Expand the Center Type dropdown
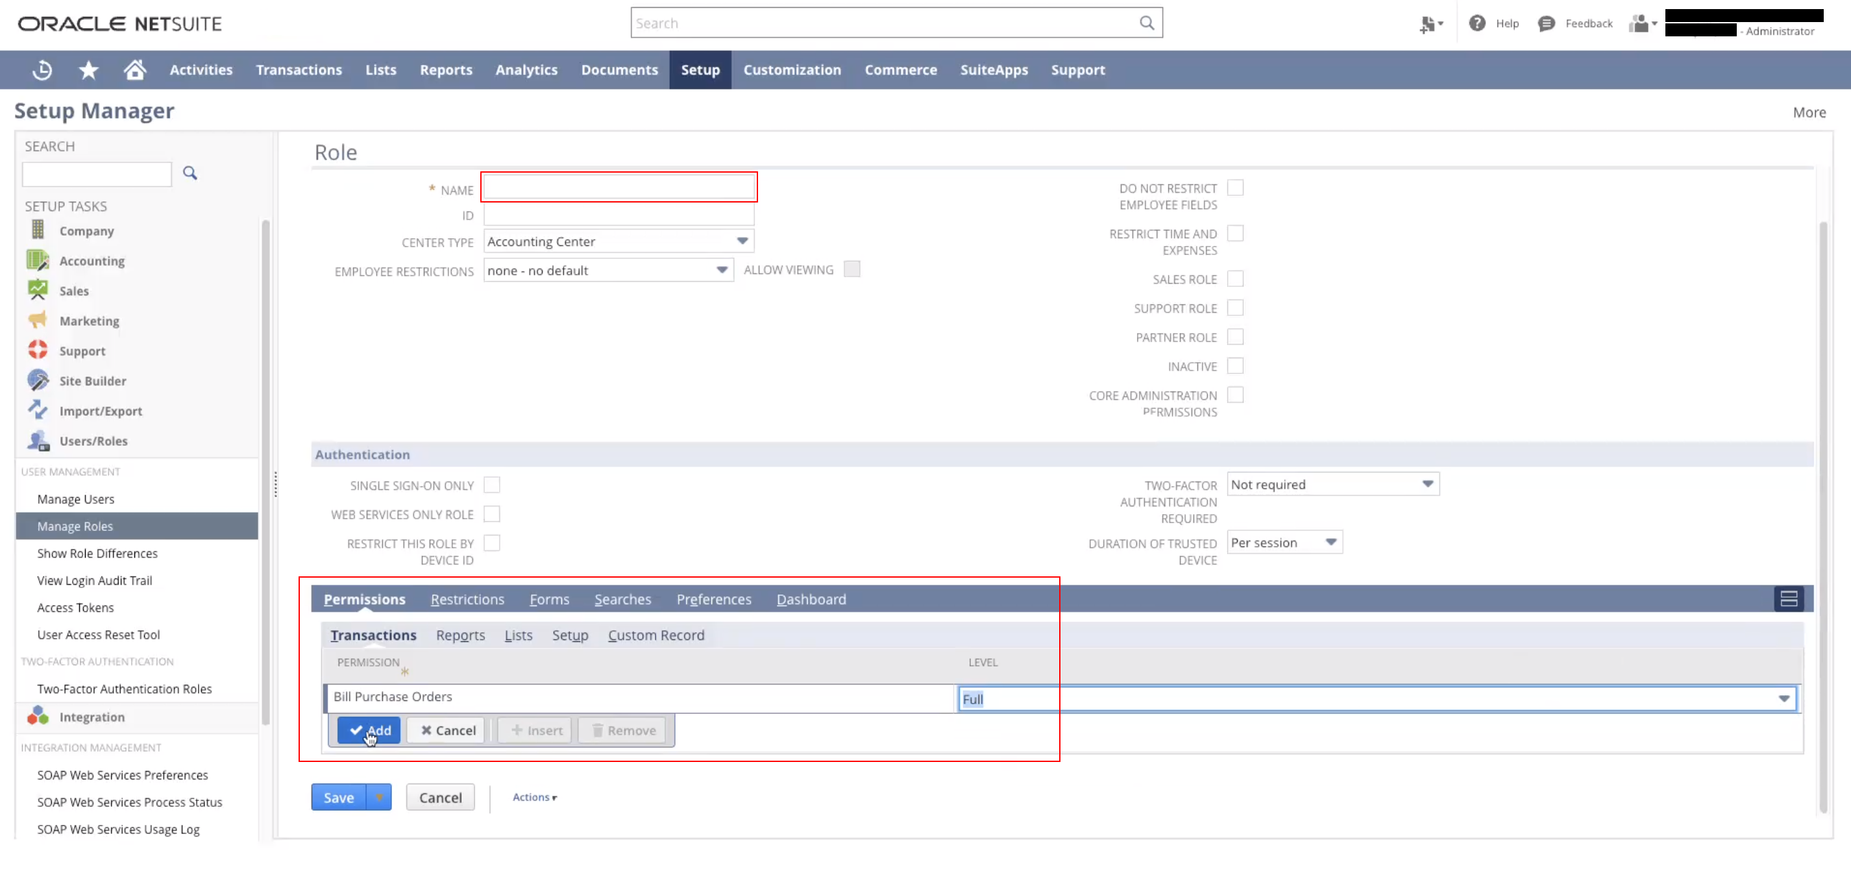The width and height of the screenshot is (1851, 884). coord(742,241)
